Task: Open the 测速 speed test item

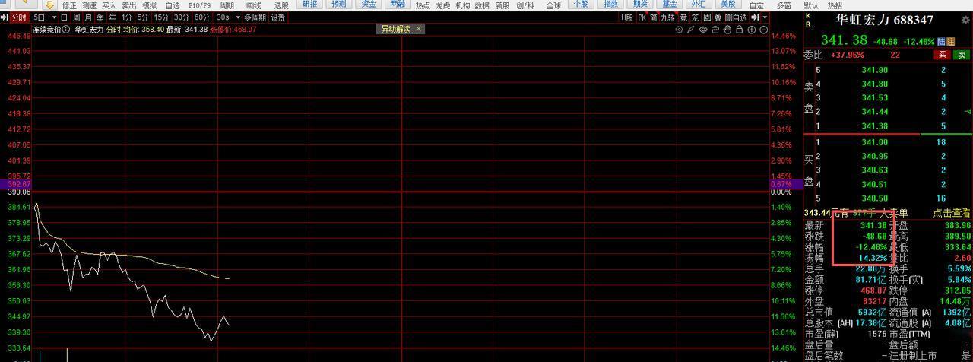Action: (89, 5)
